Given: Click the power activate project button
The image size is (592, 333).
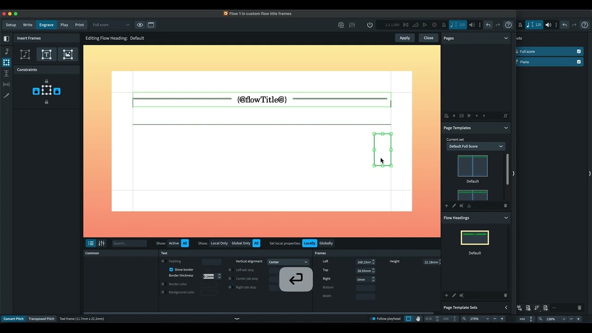Looking at the screenshot, I should tap(370, 25).
